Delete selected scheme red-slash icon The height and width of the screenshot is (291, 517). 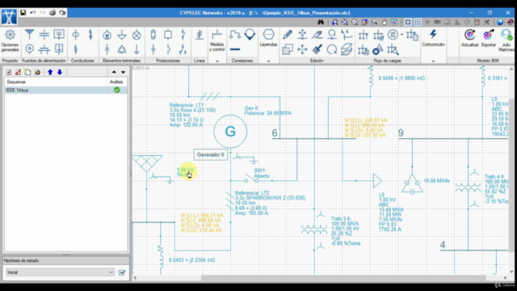[18, 72]
